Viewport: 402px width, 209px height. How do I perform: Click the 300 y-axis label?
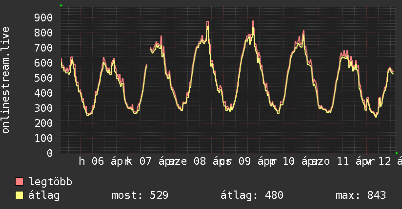click(43, 108)
